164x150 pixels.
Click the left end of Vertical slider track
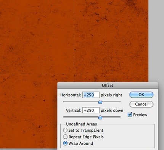tap(64, 117)
